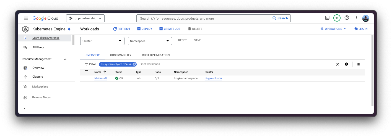Open Overview in the sidebar
The image size is (392, 137).
38,68
